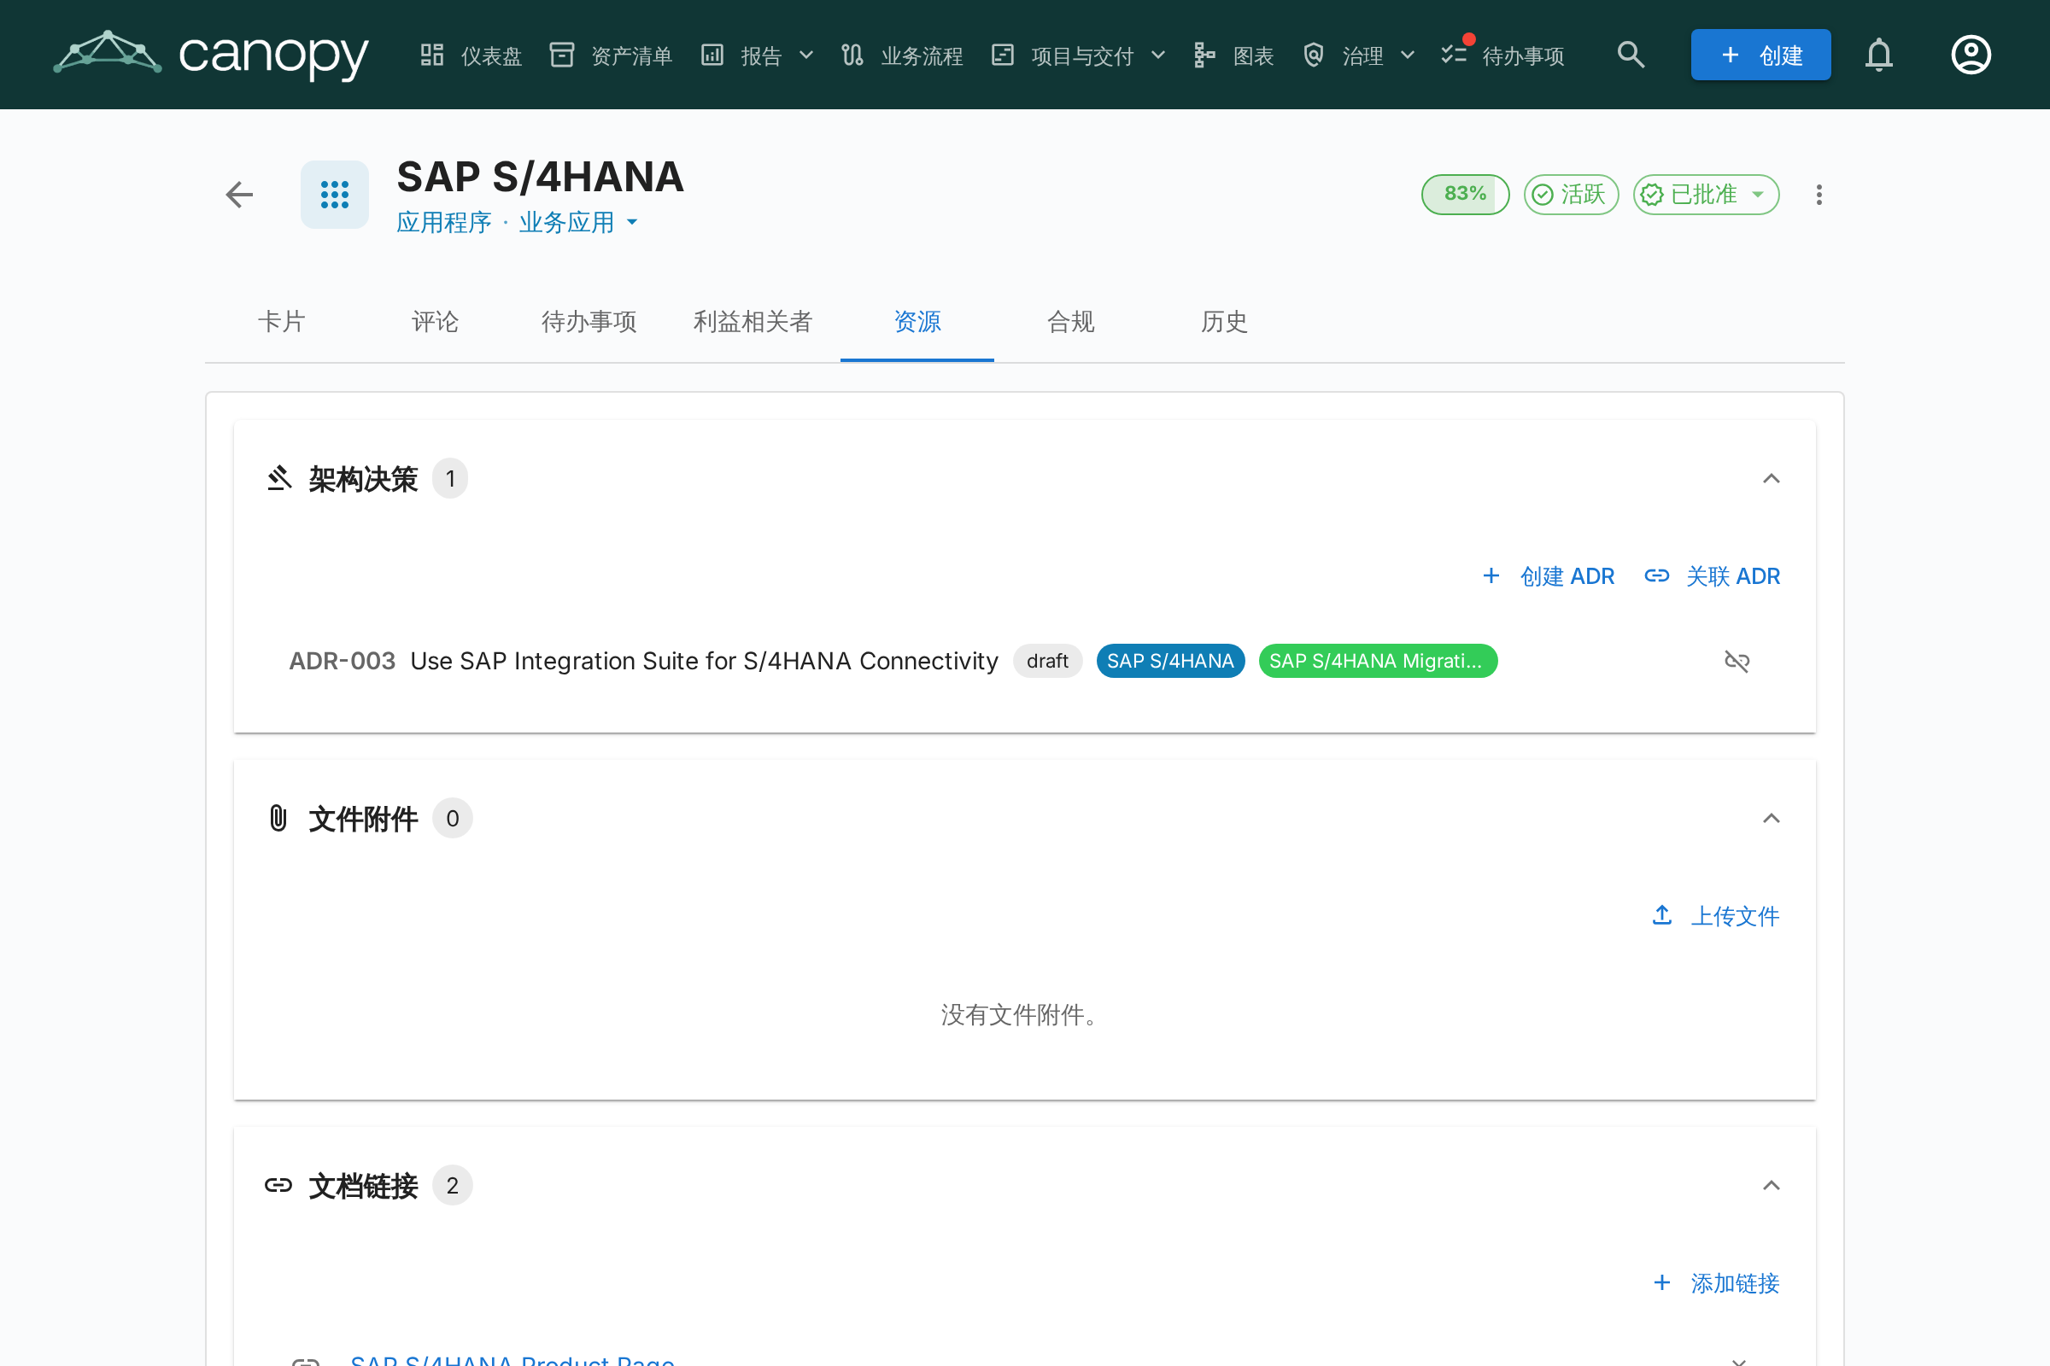
Task: Switch to the 评论 tab
Action: tap(435, 322)
